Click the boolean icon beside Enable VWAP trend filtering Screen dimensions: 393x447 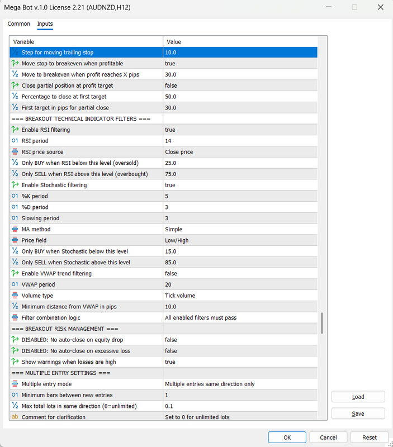[x=15, y=273]
